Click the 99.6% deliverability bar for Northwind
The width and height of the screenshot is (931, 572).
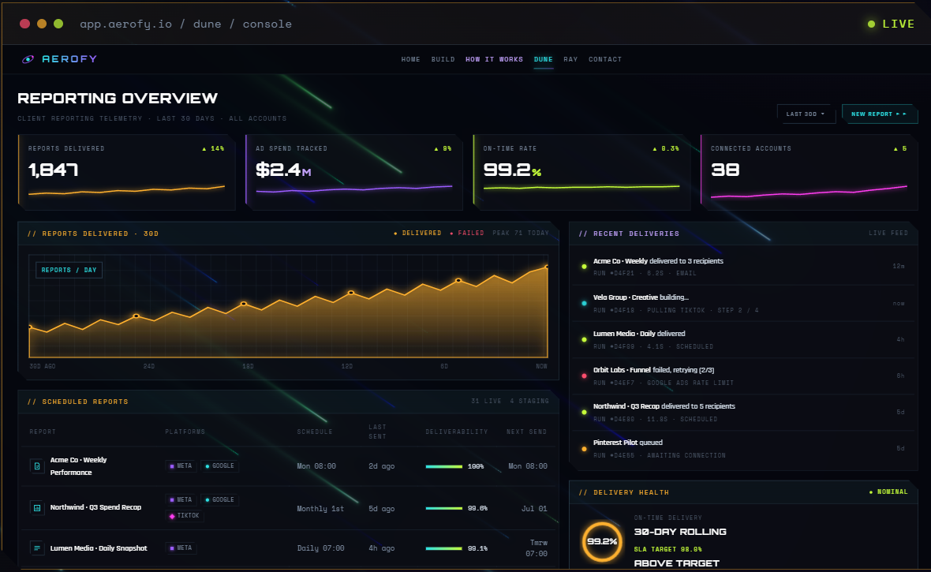(444, 508)
